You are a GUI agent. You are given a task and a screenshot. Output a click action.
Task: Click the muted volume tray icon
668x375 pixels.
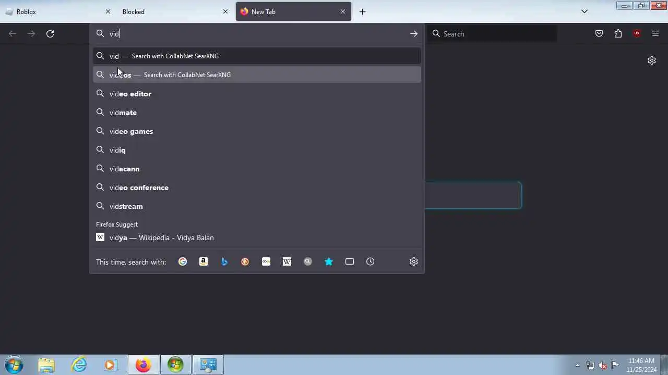603,365
